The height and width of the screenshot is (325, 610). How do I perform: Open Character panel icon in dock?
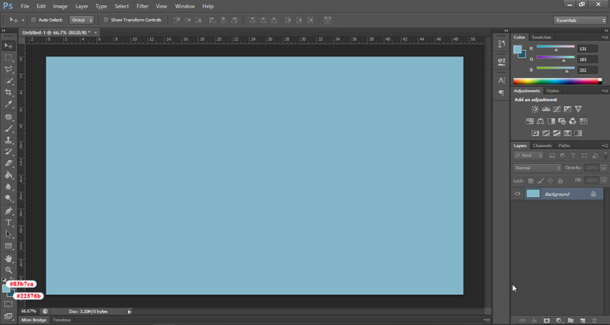[x=501, y=80]
